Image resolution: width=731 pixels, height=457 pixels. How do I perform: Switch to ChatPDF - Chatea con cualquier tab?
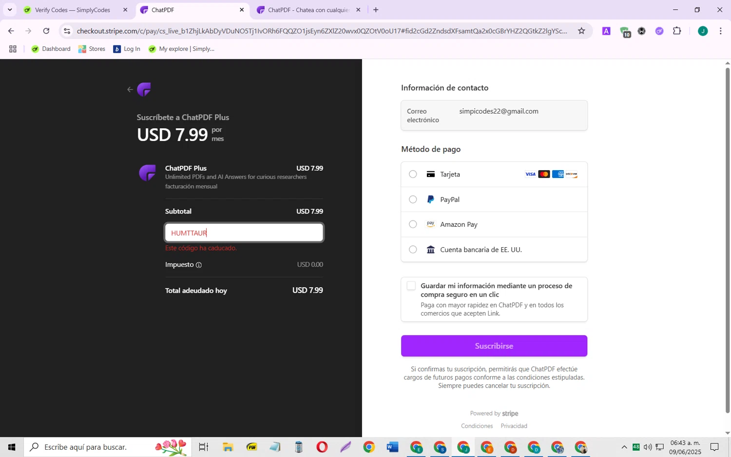tap(309, 10)
